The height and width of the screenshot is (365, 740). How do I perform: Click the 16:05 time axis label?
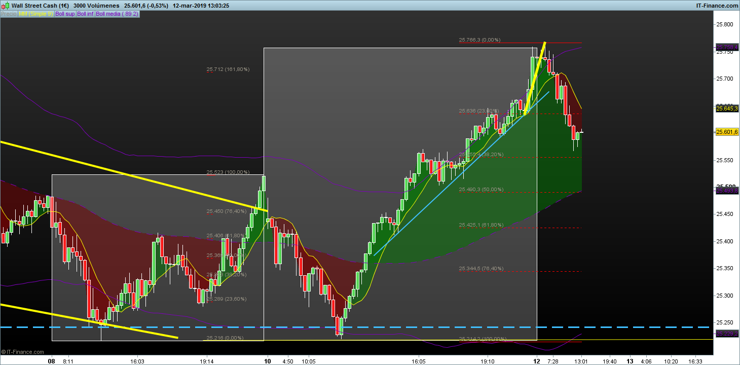pyautogui.click(x=418, y=361)
